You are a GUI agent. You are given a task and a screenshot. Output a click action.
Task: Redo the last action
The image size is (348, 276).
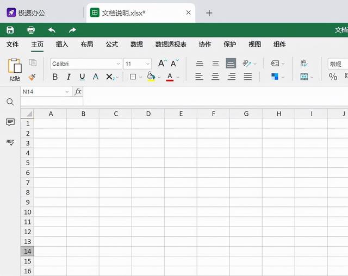click(72, 30)
